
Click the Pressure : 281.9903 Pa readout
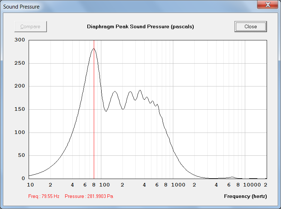(x=89, y=196)
